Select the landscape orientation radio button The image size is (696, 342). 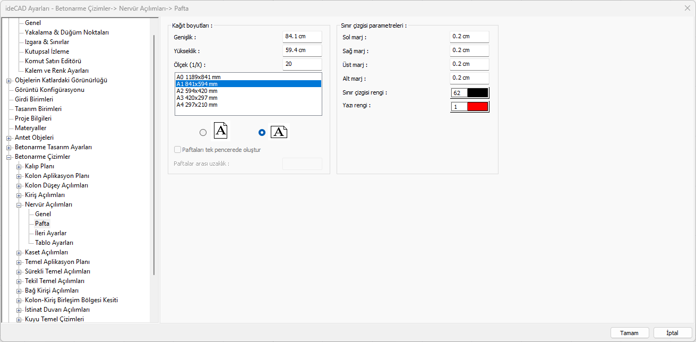(x=261, y=133)
